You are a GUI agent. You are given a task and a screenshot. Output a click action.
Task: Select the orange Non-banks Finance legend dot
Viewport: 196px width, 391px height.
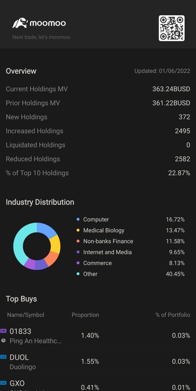pos(78,241)
